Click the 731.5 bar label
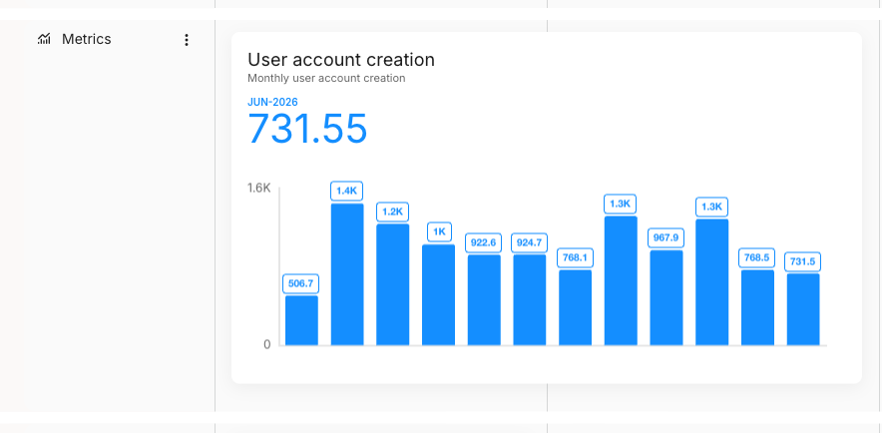The image size is (882, 433). pos(803,262)
